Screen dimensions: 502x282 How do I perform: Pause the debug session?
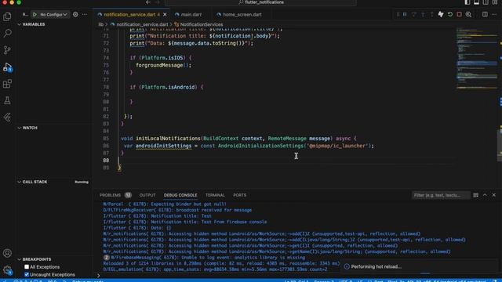(405, 14)
